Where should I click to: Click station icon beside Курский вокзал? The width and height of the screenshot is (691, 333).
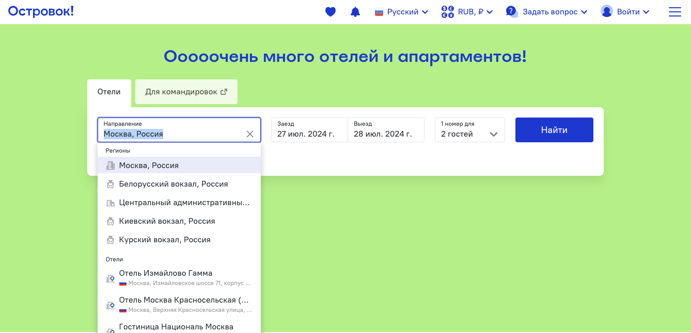point(110,240)
